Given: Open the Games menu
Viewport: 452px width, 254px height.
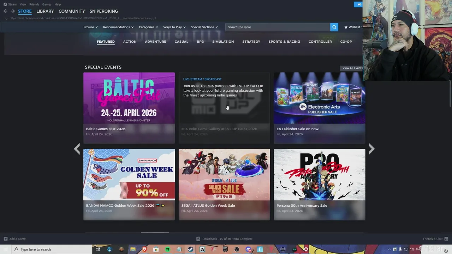Looking at the screenshot, I should point(47,4).
